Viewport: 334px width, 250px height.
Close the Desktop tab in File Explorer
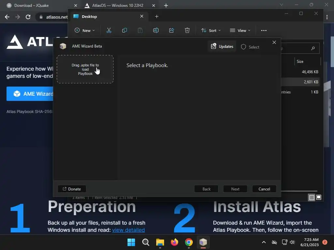pyautogui.click(x=142, y=16)
